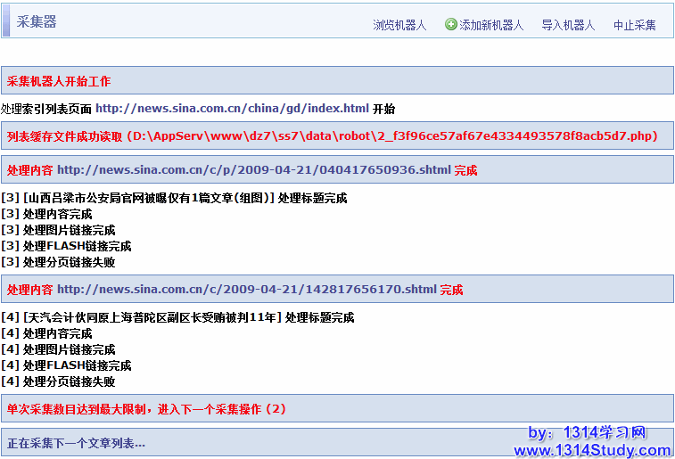
Task: Click the [4] 处理FLASH链接完成 log line
Action: tap(66, 365)
